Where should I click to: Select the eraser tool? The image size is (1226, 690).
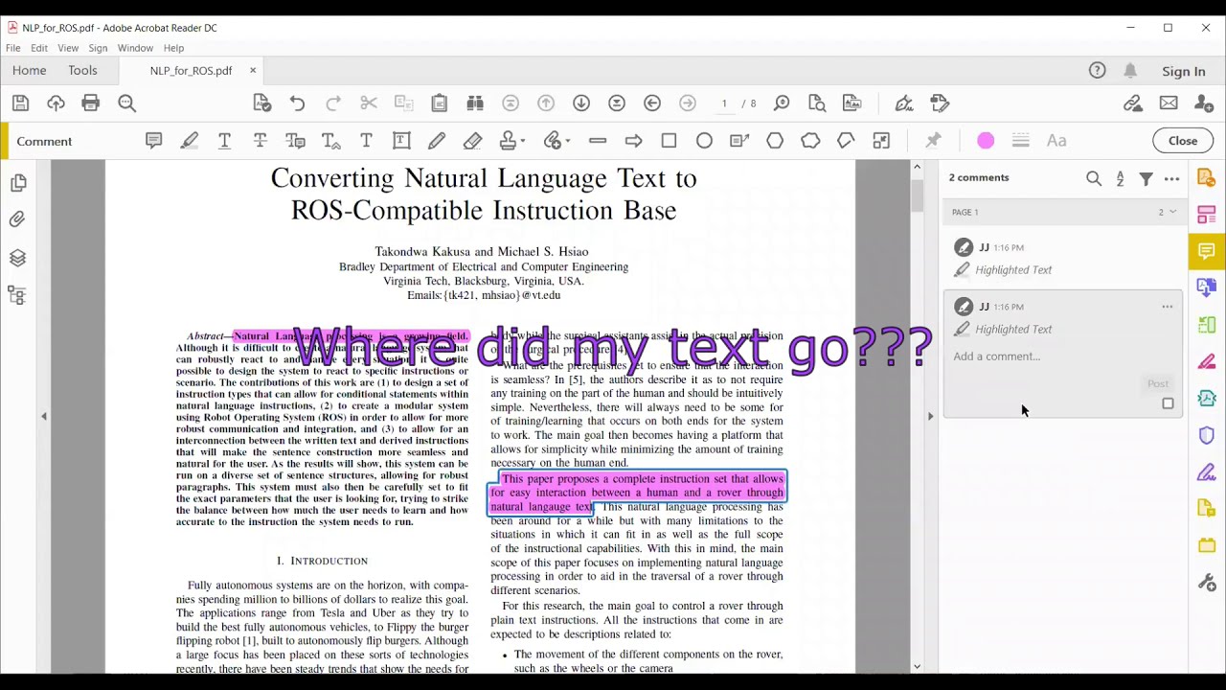coord(472,141)
